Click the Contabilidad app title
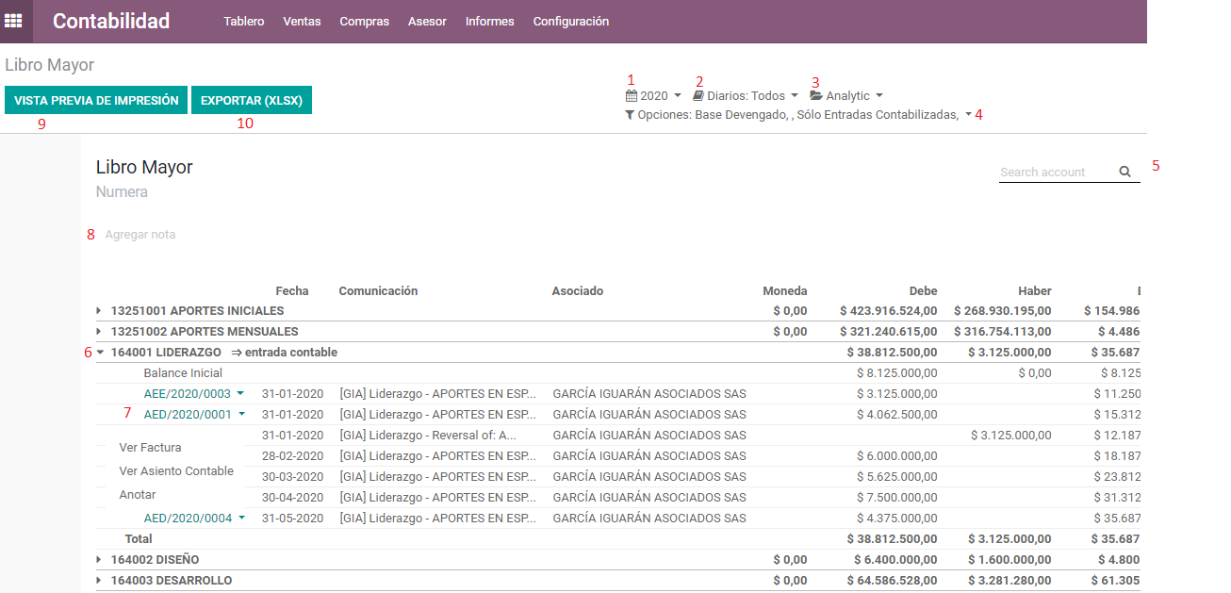 coord(111,21)
